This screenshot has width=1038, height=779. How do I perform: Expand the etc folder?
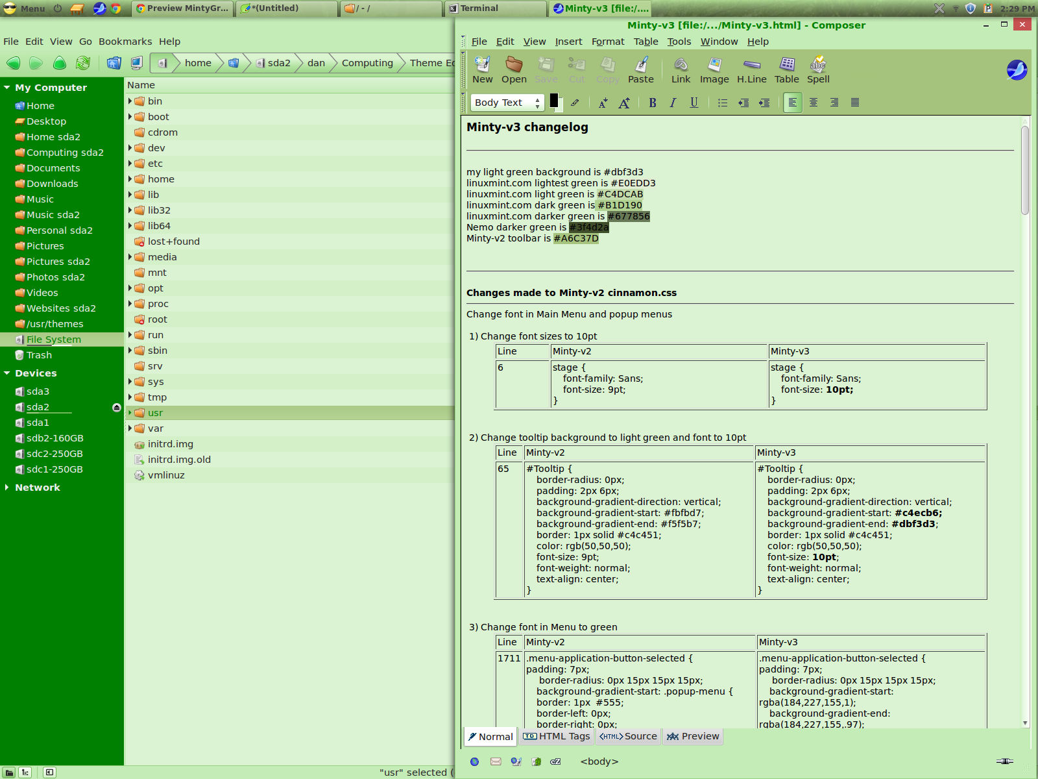pos(130,164)
